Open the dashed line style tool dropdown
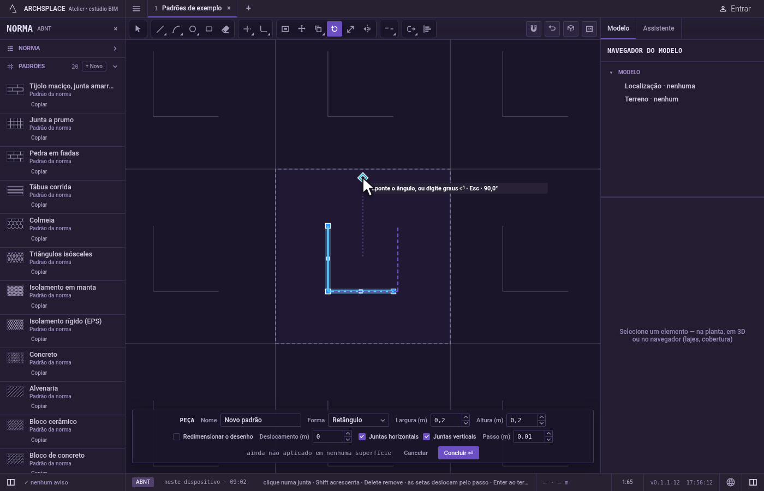The width and height of the screenshot is (764, 491). [389, 29]
